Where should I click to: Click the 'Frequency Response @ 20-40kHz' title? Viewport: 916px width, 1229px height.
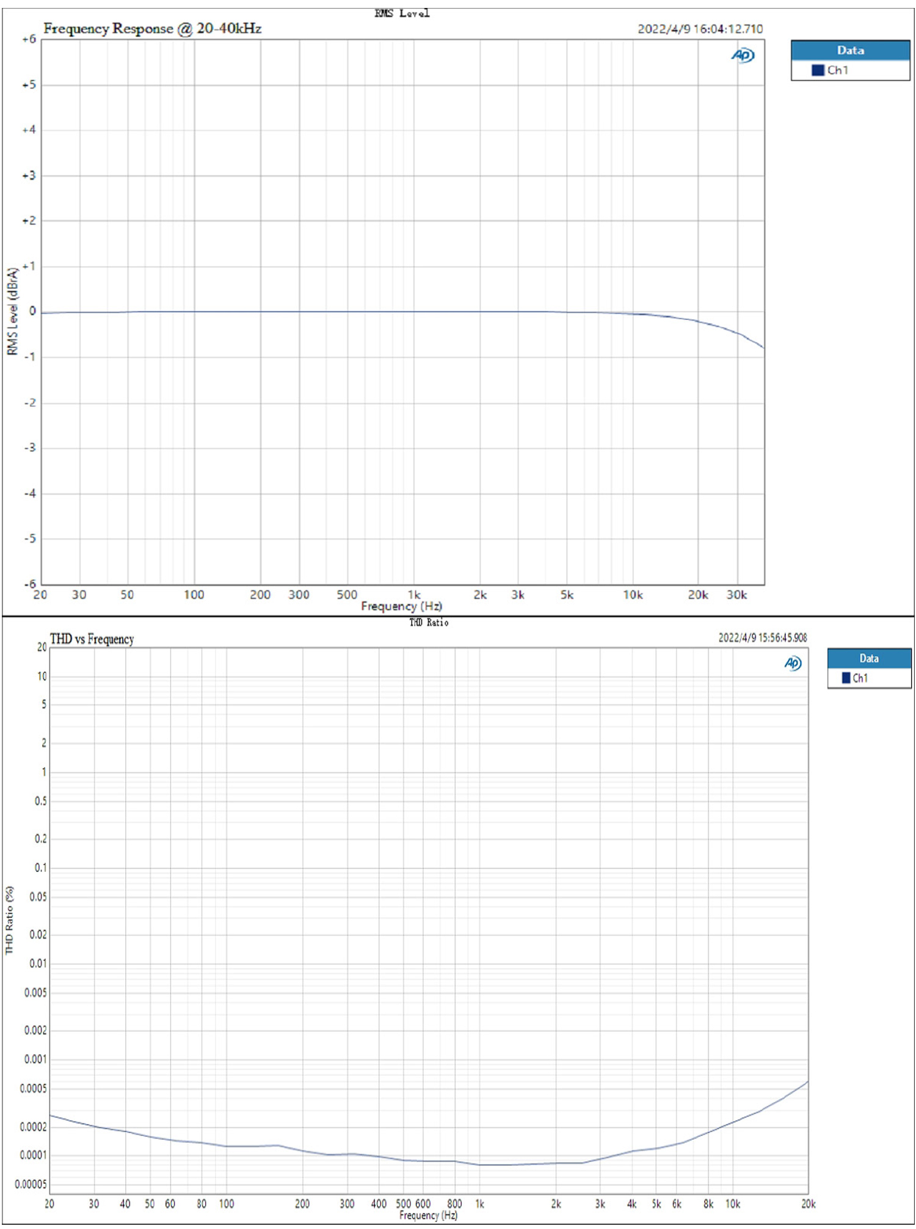pos(153,29)
